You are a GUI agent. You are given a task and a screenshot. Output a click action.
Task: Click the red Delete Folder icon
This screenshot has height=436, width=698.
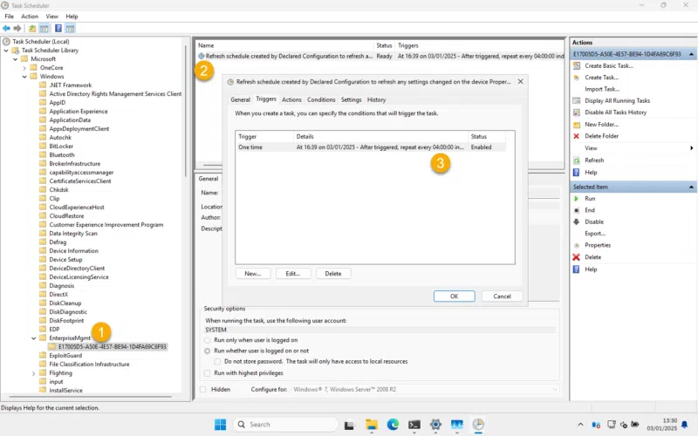coord(576,136)
